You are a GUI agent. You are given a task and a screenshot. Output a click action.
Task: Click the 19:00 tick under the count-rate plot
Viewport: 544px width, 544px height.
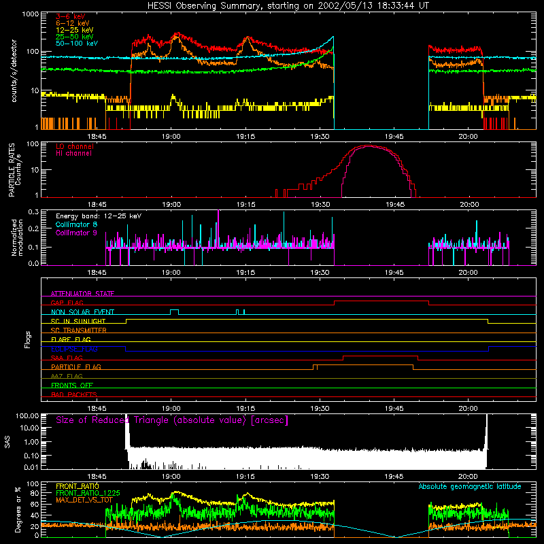[171, 137]
